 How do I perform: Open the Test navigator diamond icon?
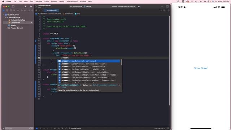(22, 10)
